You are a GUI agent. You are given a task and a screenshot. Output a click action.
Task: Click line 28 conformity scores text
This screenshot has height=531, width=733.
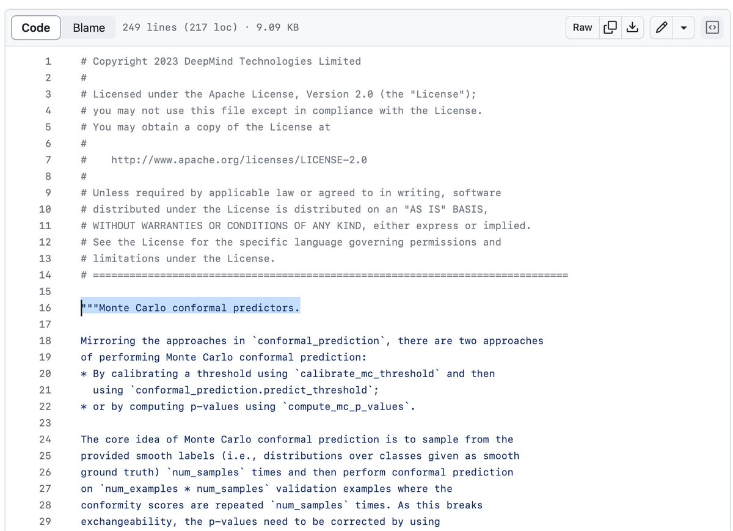282,505
